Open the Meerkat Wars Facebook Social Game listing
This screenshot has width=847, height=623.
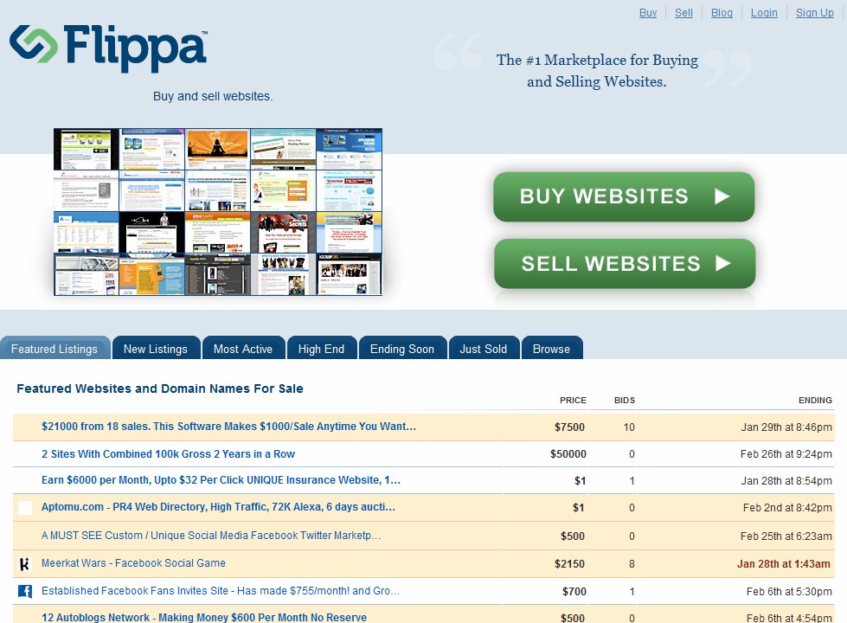(133, 563)
